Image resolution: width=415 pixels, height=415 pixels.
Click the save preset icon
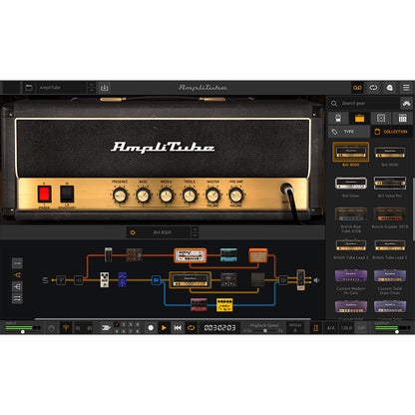click(x=105, y=88)
